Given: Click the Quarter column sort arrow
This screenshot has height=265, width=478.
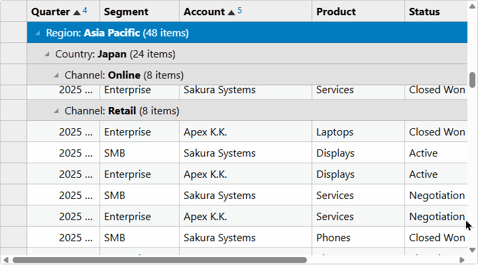Looking at the screenshot, I should [x=77, y=13].
